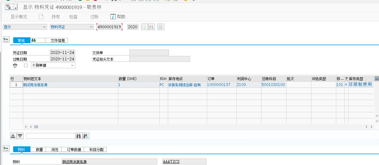Screen dimensions: 379x165
Task: Click the 物料 description field 测试用涂装车身 at bottom
Action: click(109, 162)
